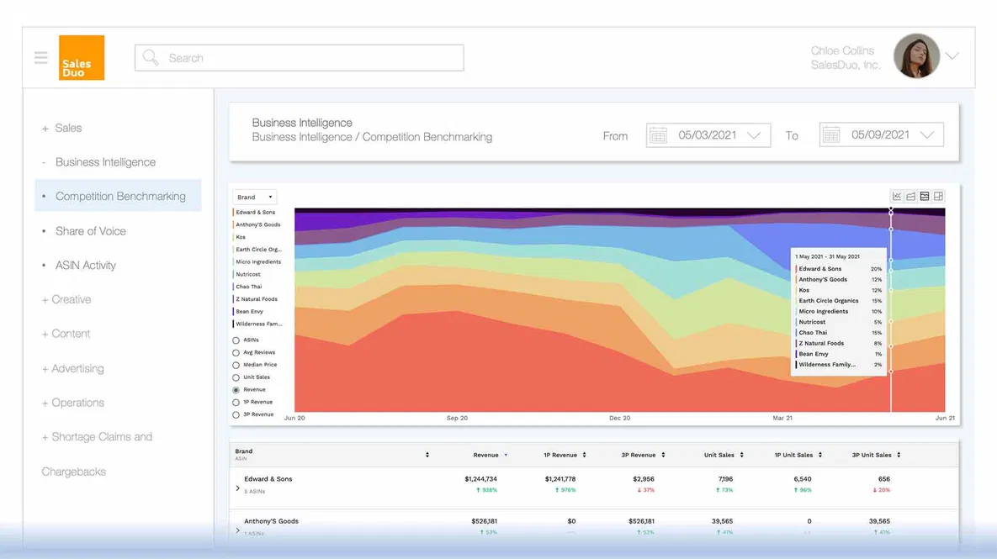Click the search magnifier icon

[x=151, y=58]
